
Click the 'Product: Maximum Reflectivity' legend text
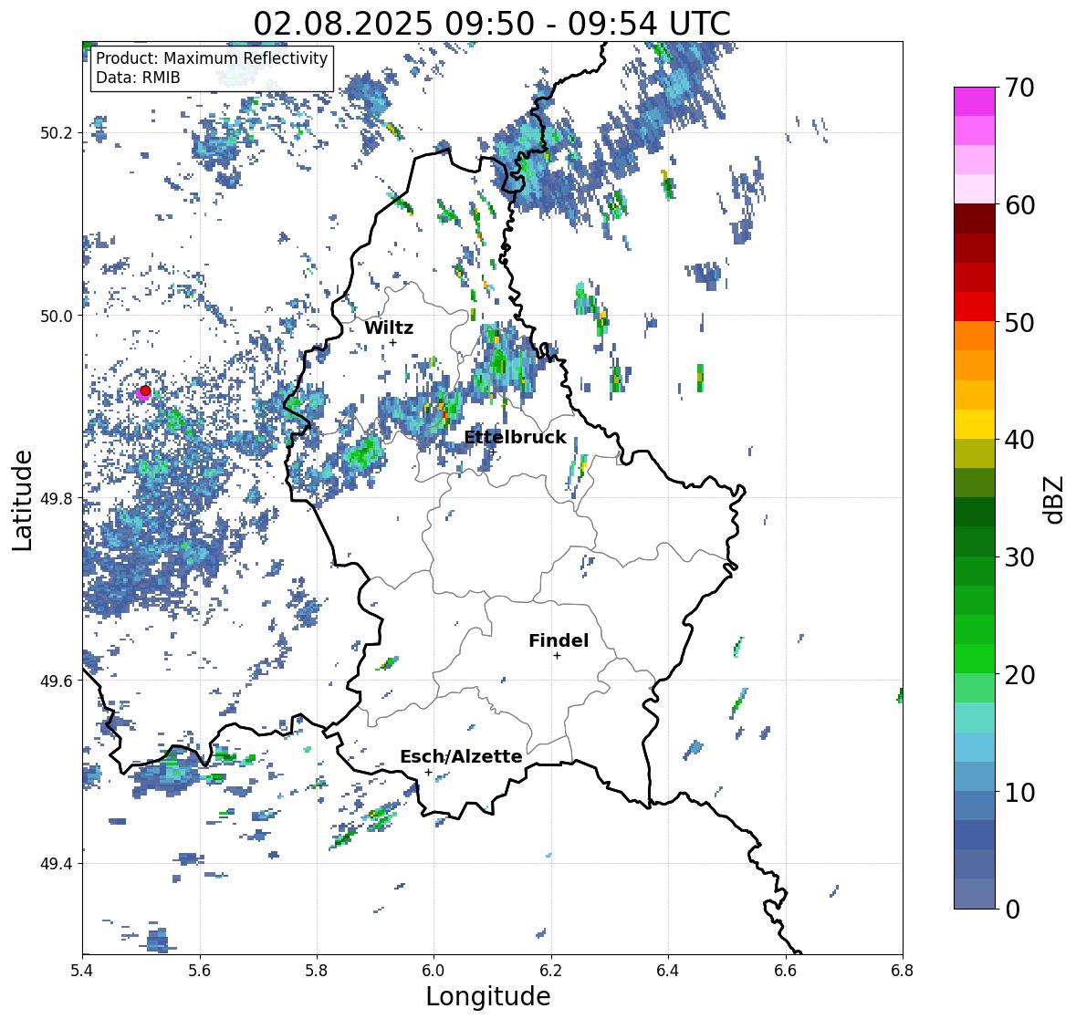pos(212,58)
